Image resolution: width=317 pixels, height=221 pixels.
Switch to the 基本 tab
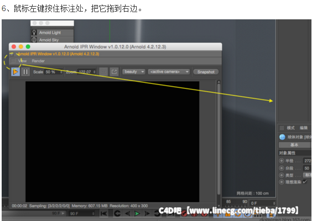pos(294,145)
